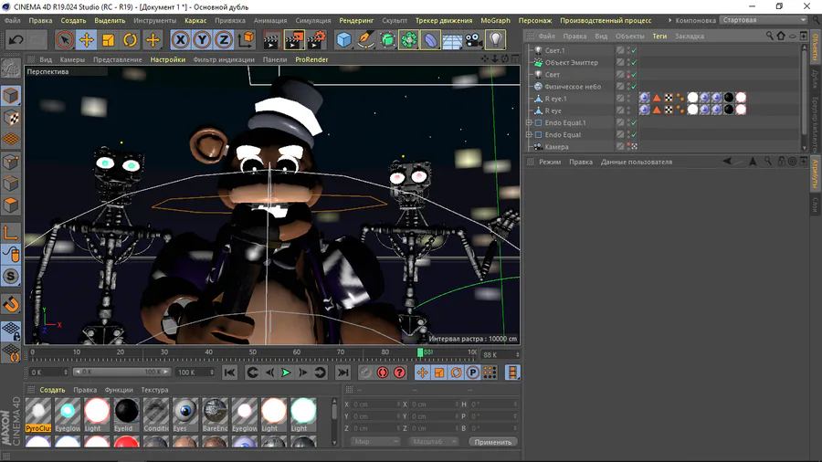Toggle X axis lock

[180, 40]
